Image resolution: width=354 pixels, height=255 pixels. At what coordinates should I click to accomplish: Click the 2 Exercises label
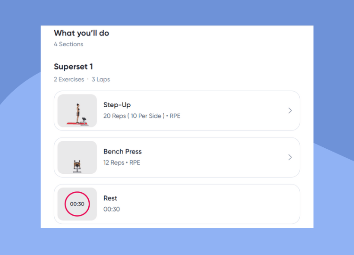pyautogui.click(x=69, y=79)
